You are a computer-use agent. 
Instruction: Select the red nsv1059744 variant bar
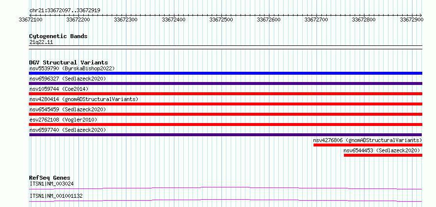point(225,94)
